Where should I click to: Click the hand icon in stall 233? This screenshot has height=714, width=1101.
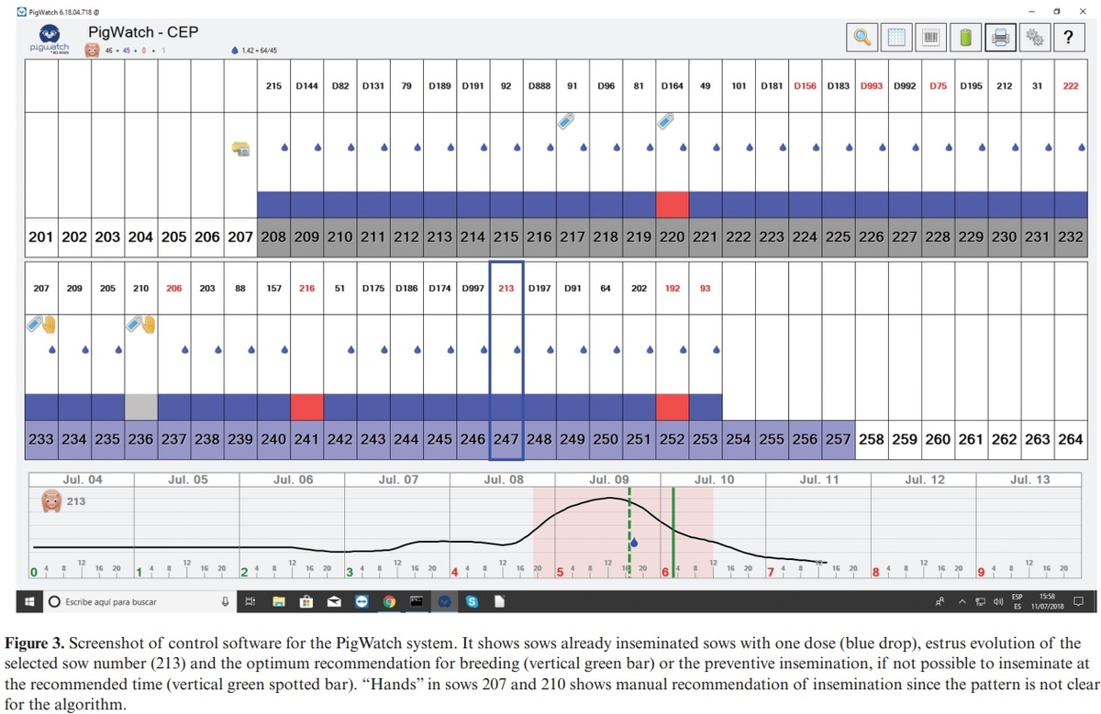click(x=50, y=325)
